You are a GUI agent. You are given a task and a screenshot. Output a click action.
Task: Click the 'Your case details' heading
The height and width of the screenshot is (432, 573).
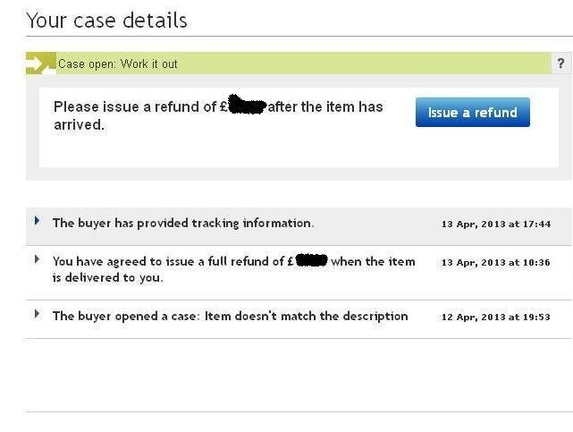106,20
